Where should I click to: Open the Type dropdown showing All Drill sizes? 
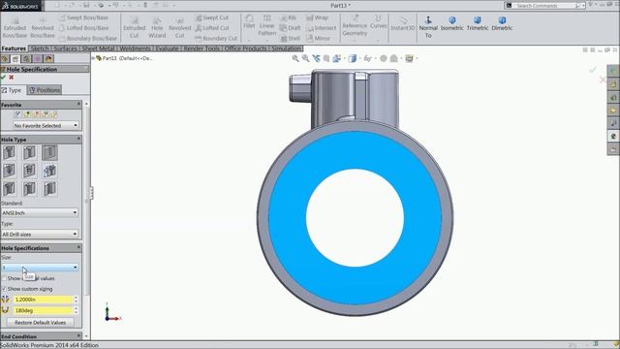tap(40, 235)
